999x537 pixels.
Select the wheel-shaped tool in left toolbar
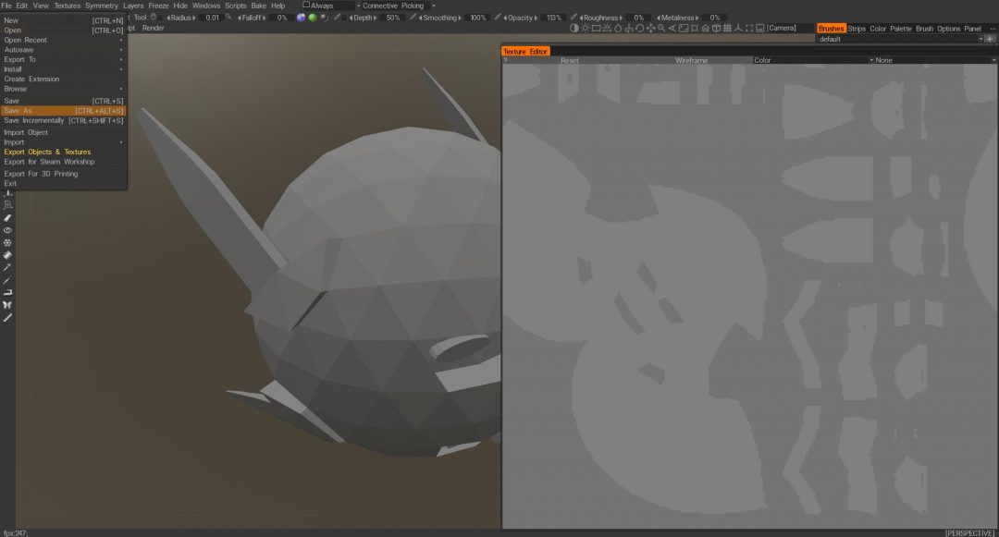coord(7,242)
